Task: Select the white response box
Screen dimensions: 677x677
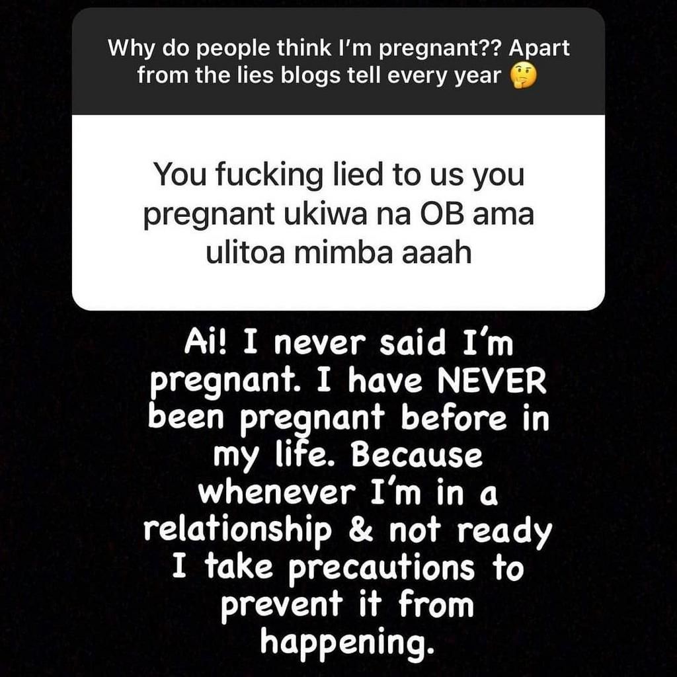Action: point(338,212)
